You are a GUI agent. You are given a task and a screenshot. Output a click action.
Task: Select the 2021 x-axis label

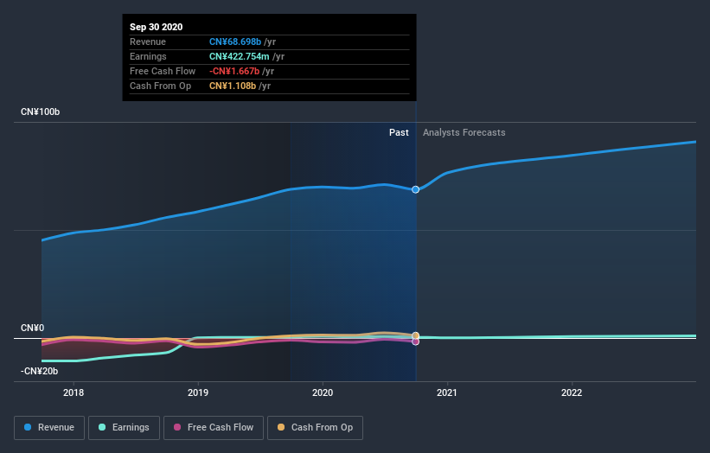(x=447, y=392)
